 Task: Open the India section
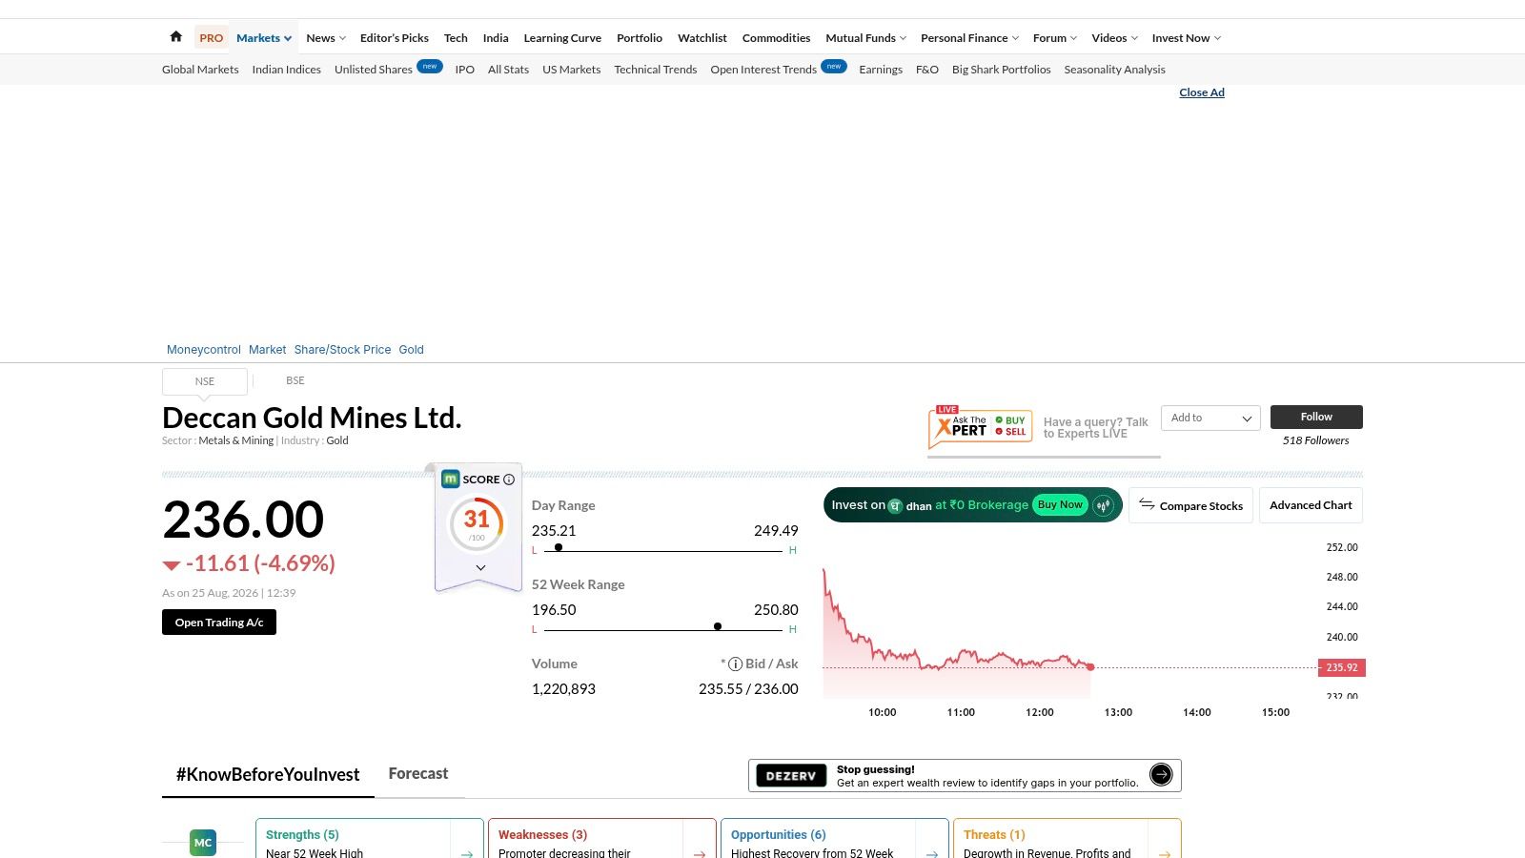tap(496, 38)
